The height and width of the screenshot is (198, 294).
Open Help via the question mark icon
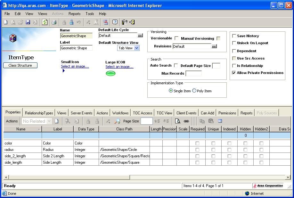tap(115, 22)
